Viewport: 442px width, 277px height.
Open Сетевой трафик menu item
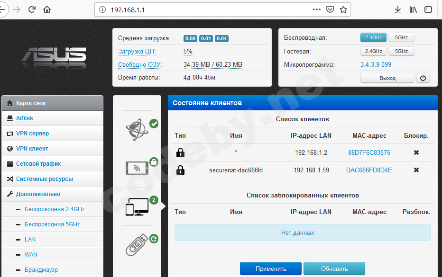point(53,164)
